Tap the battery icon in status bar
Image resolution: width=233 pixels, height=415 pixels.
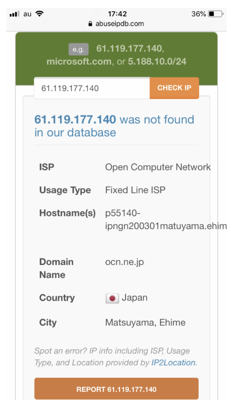(x=215, y=14)
